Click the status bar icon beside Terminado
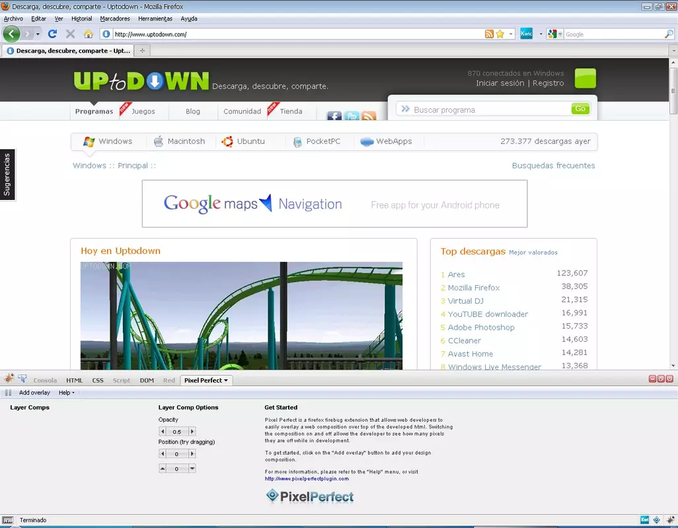The width and height of the screenshot is (678, 528). (x=8, y=520)
